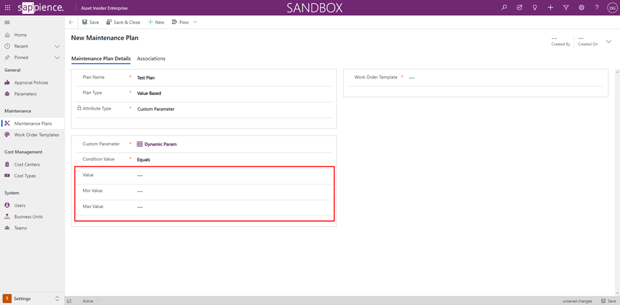This screenshot has height=305, width=620.
Task: Switch to the Associations tab
Action: coord(151,58)
